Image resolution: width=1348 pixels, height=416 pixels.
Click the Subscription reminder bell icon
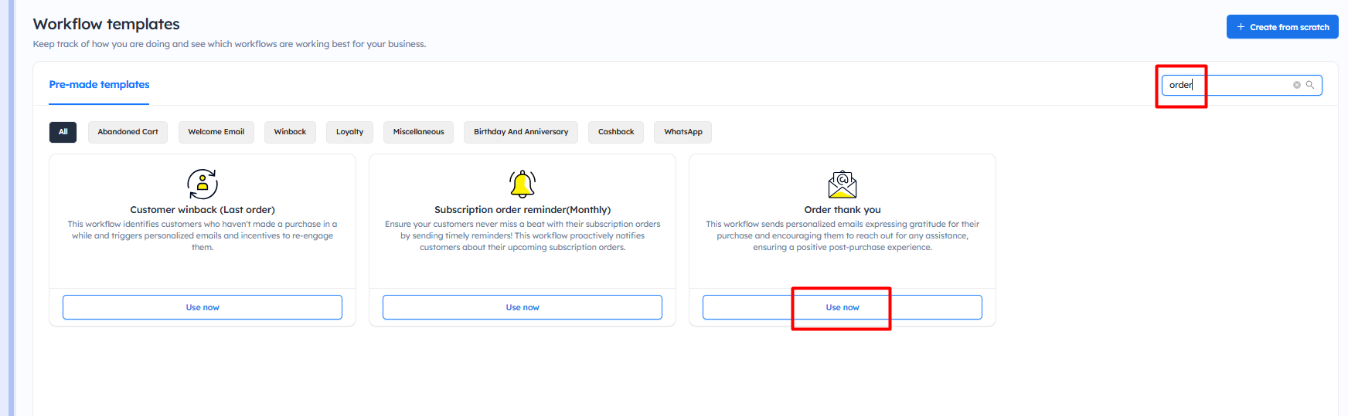pyautogui.click(x=523, y=184)
